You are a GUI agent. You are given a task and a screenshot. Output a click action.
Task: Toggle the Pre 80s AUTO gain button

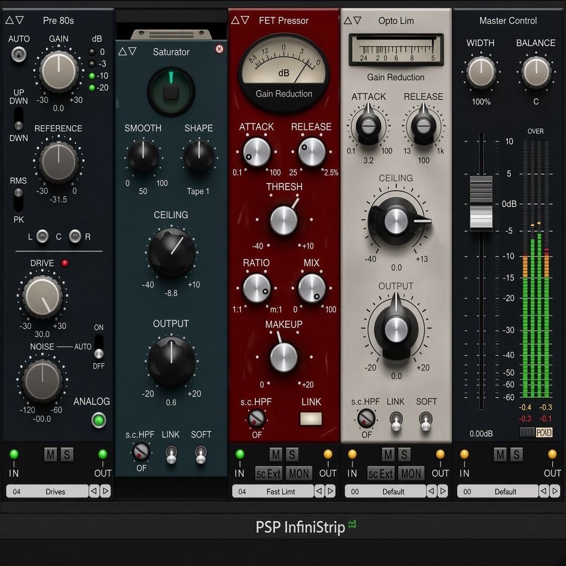point(19,55)
